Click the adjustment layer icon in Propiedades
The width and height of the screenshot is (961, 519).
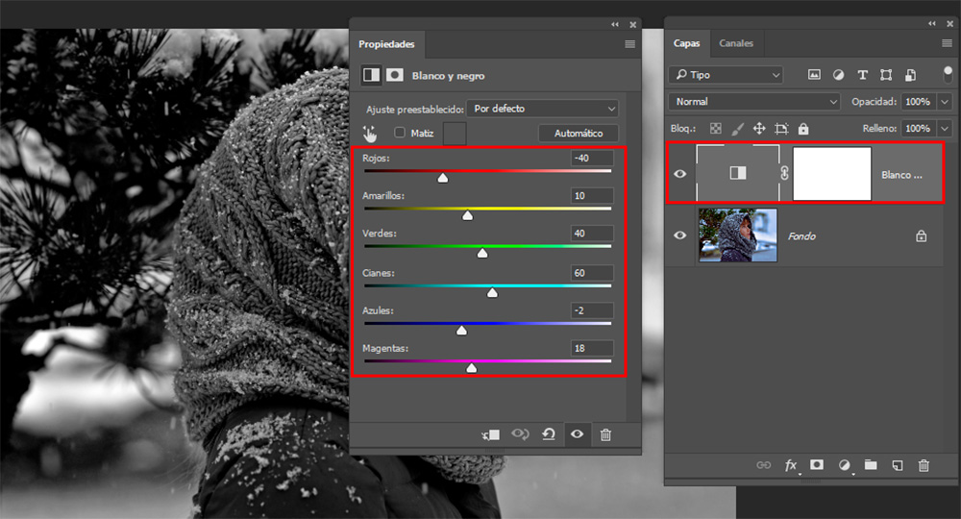tap(371, 75)
